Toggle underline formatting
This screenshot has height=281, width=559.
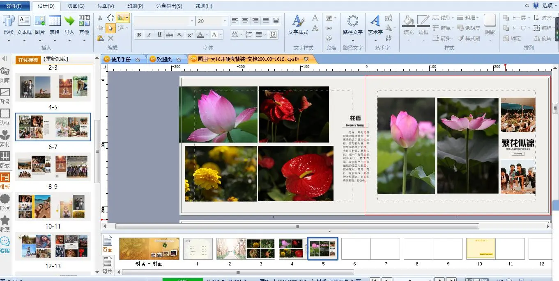[159, 35]
